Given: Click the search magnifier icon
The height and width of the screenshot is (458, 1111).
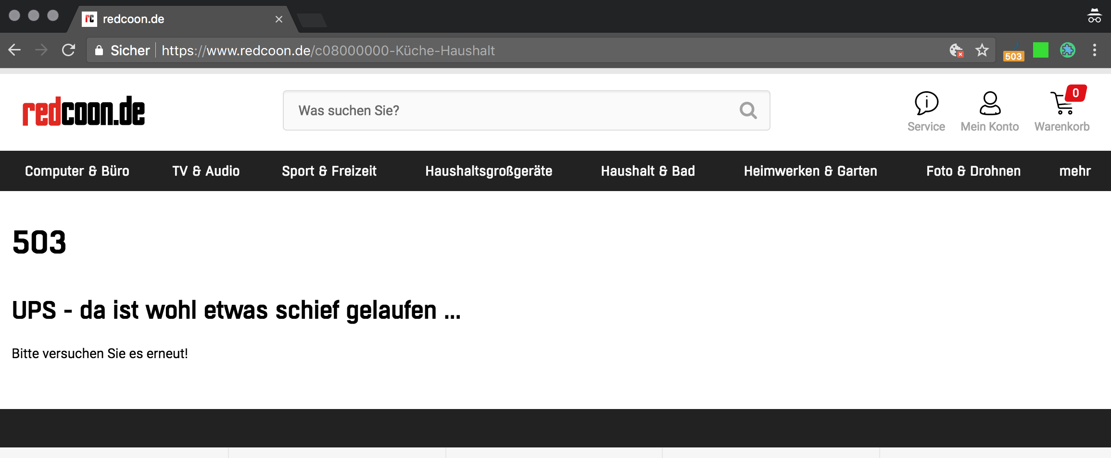Looking at the screenshot, I should pyautogui.click(x=748, y=110).
